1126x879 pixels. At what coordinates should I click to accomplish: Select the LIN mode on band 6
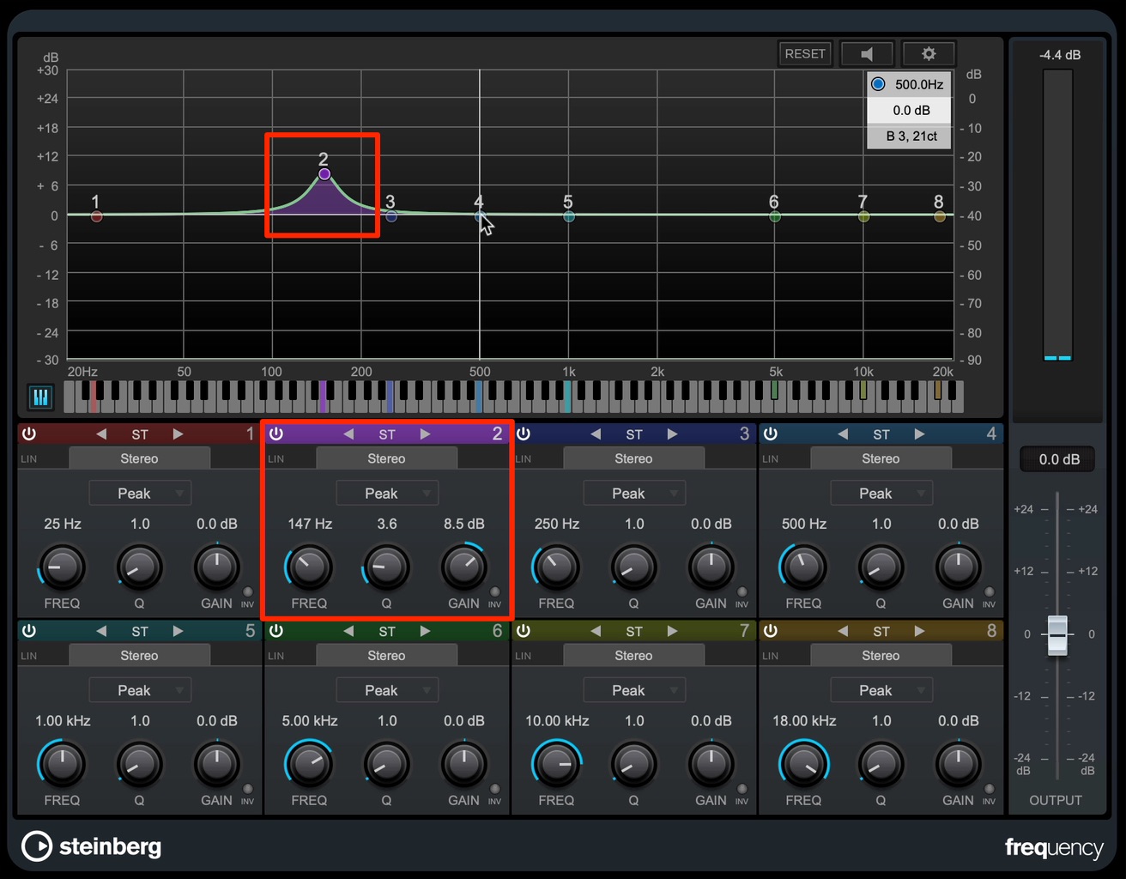point(276,656)
